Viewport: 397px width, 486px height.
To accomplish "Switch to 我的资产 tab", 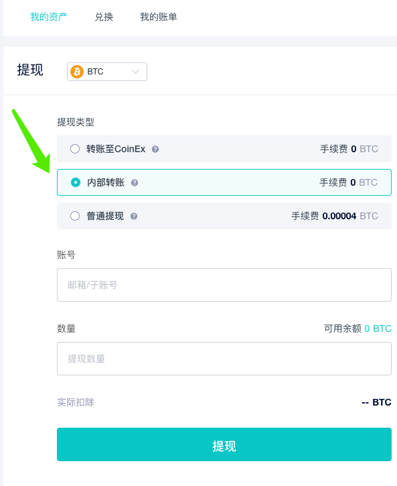I will click(49, 17).
